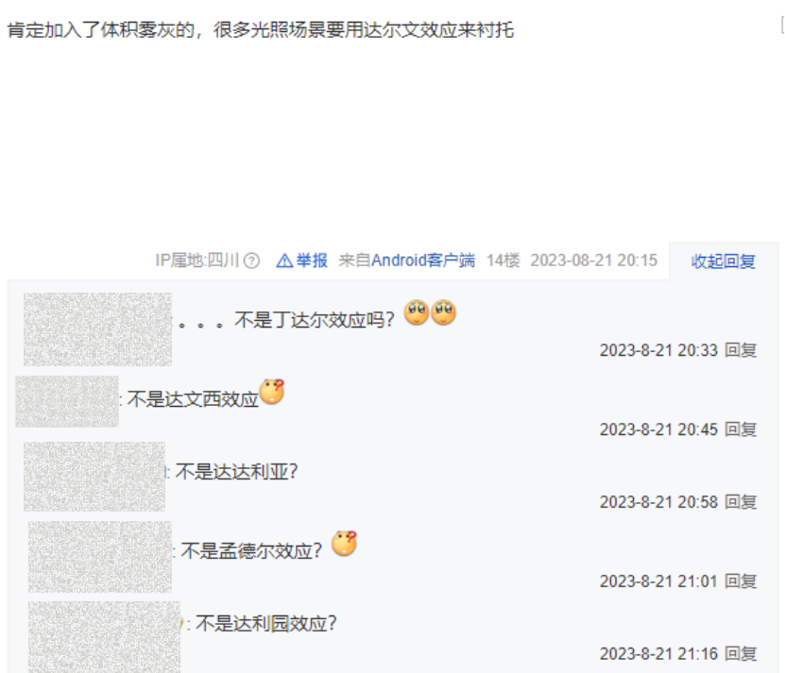785x673 pixels.
Task: Click the 举报 report link
Action: coord(312,261)
